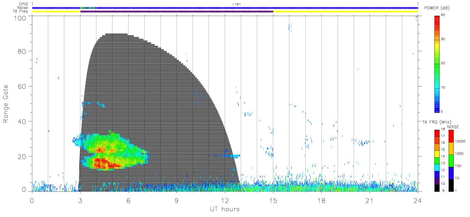470x217 pixels.
Task: Click the 3 tick on the UT hours axis
Action: tap(80, 200)
